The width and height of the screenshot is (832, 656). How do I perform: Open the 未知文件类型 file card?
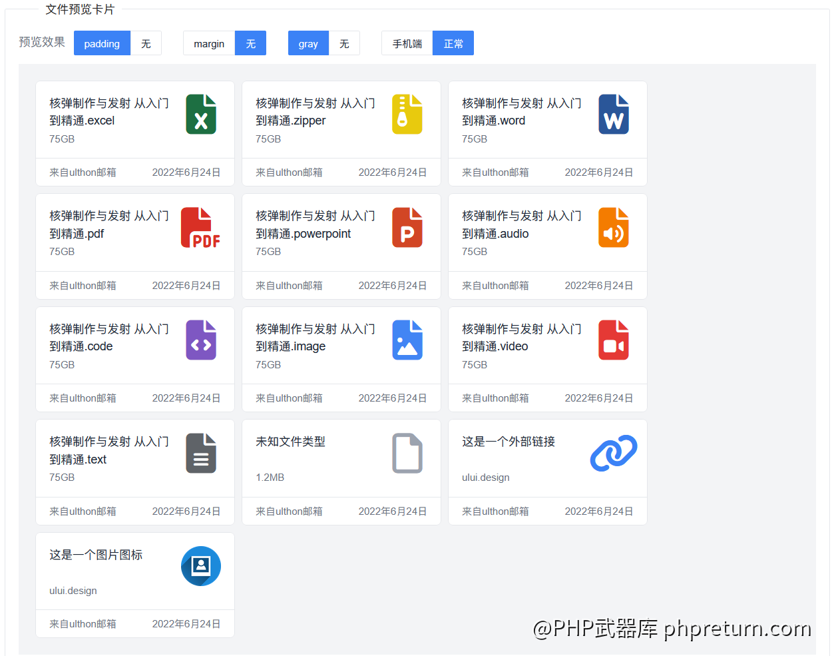pyautogui.click(x=291, y=442)
